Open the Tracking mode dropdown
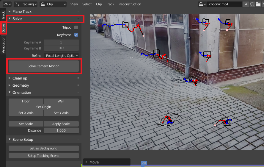264x167 pixels. click(x=26, y=4)
